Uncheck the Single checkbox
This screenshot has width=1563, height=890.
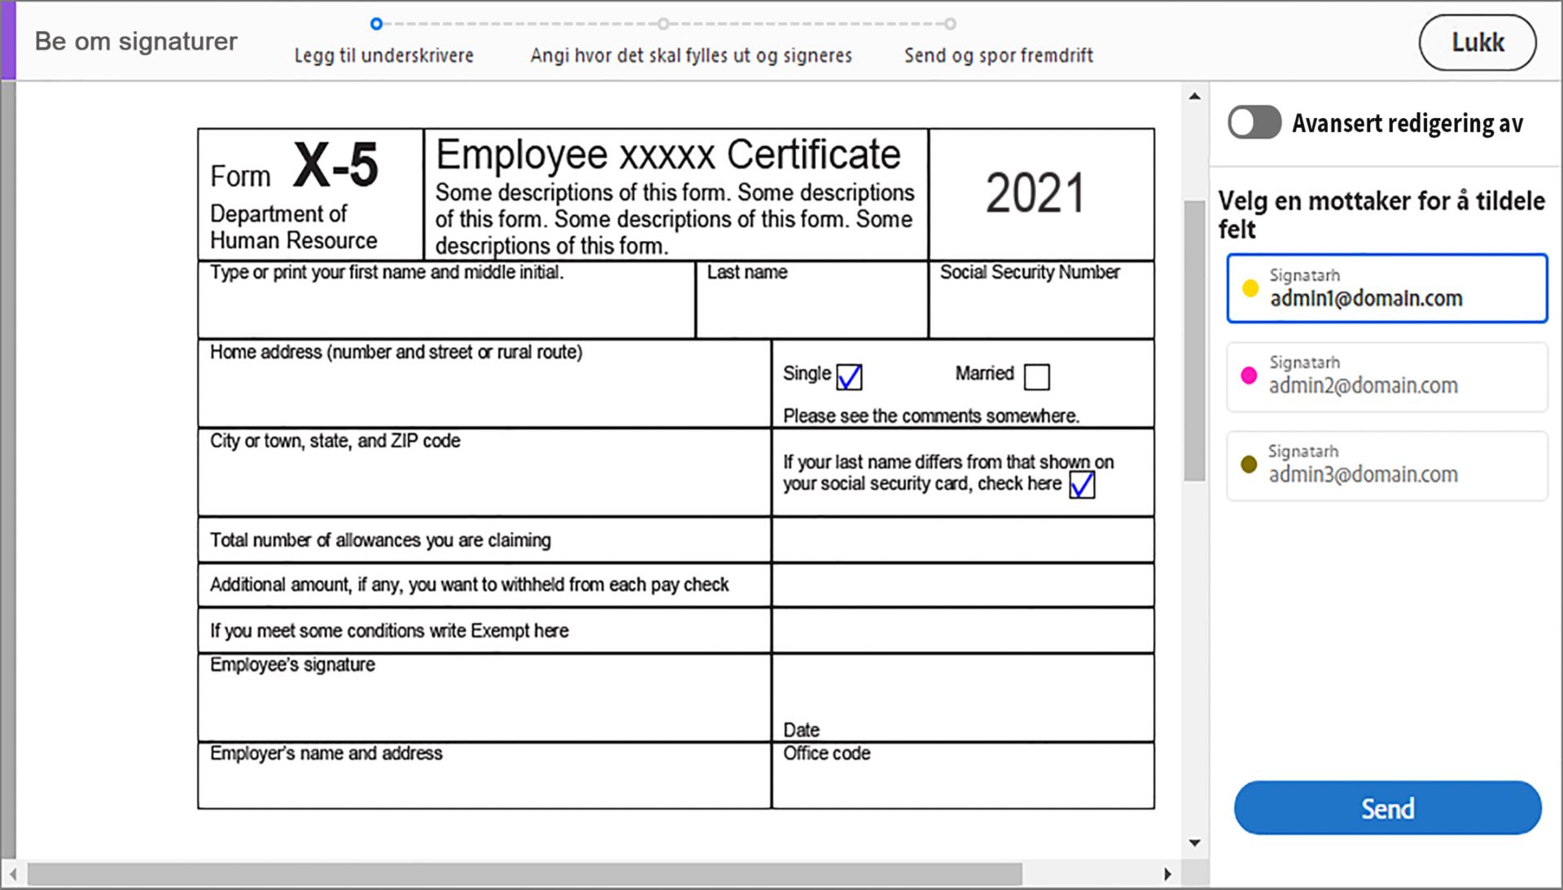pos(849,376)
